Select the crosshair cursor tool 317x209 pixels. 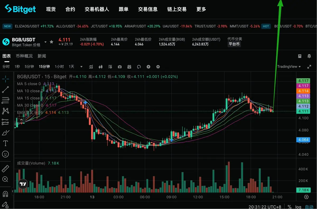coord(5,78)
